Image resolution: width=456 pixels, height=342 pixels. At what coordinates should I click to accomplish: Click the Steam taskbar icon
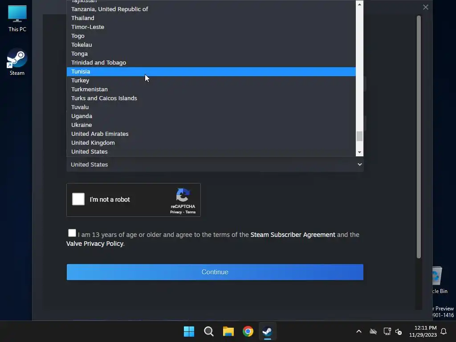point(267,331)
